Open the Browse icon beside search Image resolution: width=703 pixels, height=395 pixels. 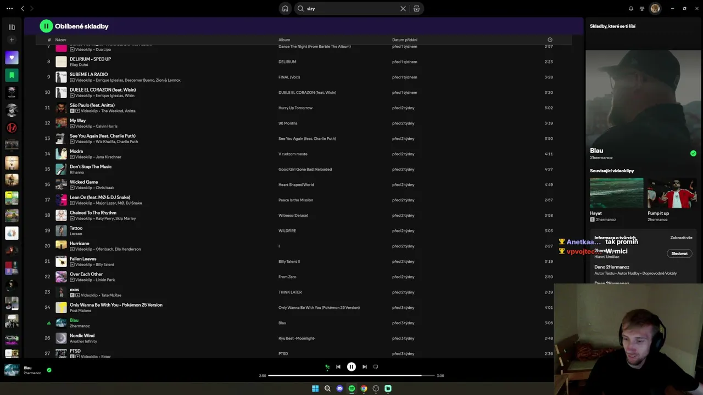416,8
